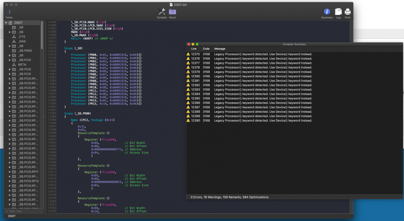Collapse the DSDT root node
Image resolution: width=404 pixels, height=221 pixels.
coord(6,23)
